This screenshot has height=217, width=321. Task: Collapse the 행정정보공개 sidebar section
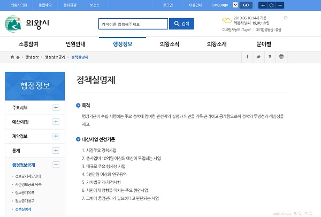click(x=56, y=165)
